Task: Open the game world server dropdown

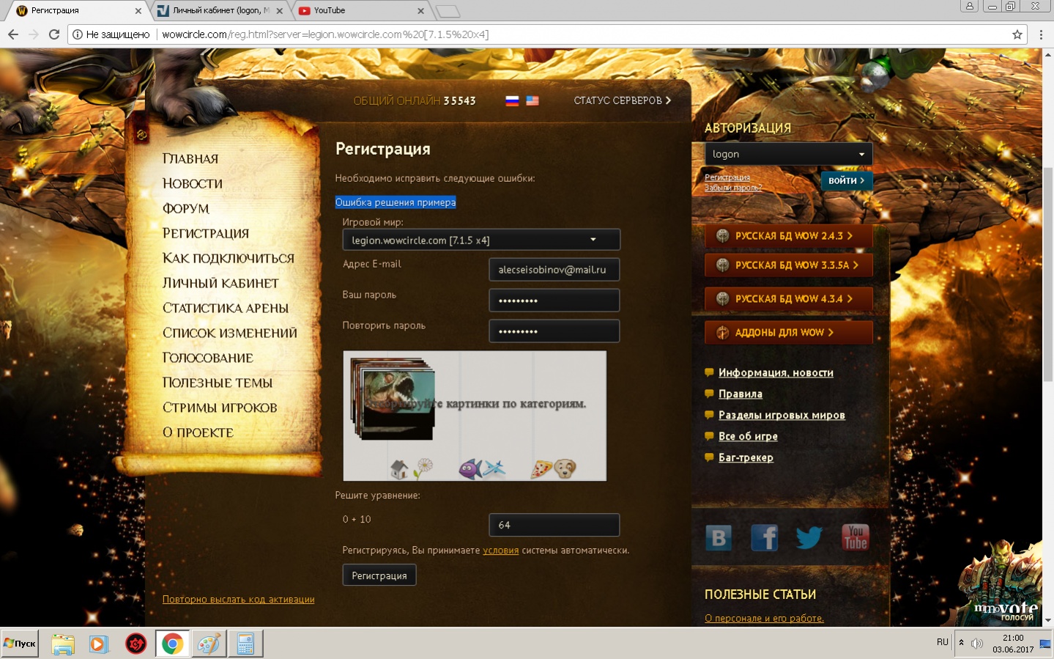Action: (x=481, y=240)
